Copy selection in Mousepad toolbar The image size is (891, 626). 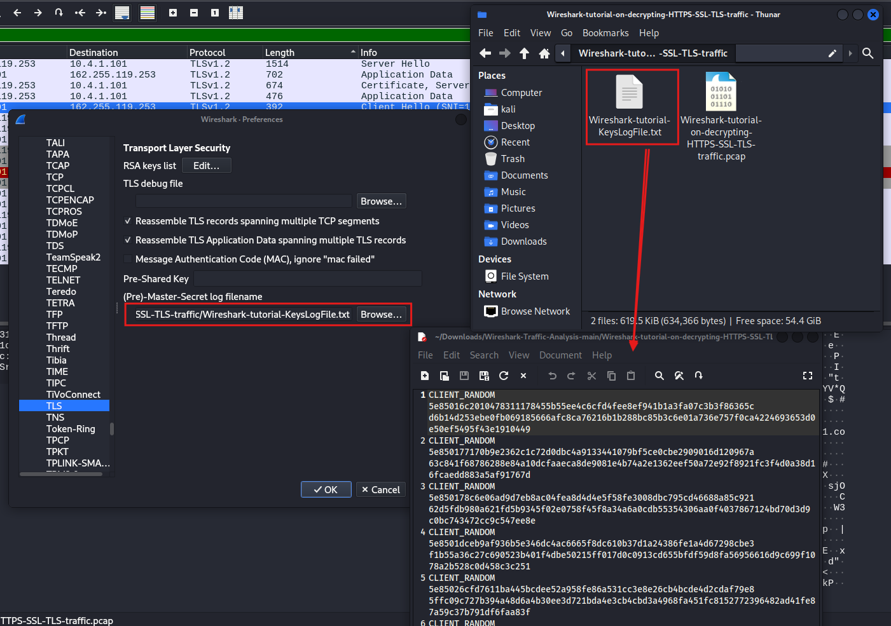(611, 376)
